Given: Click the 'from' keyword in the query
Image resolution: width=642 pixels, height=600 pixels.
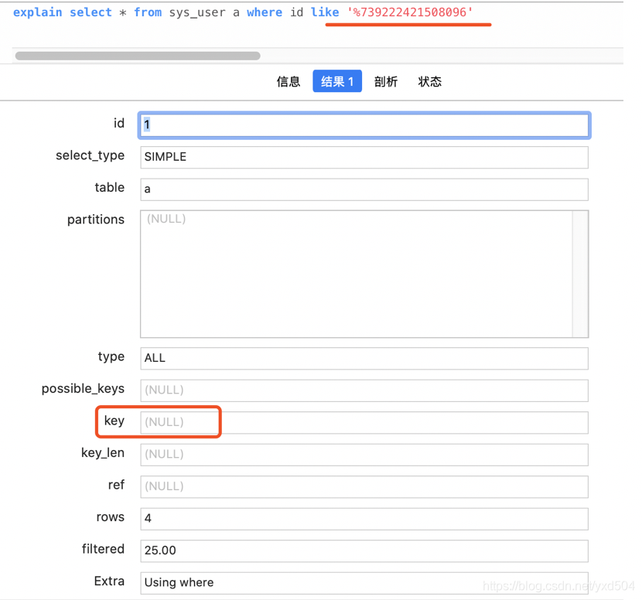Looking at the screenshot, I should [148, 12].
